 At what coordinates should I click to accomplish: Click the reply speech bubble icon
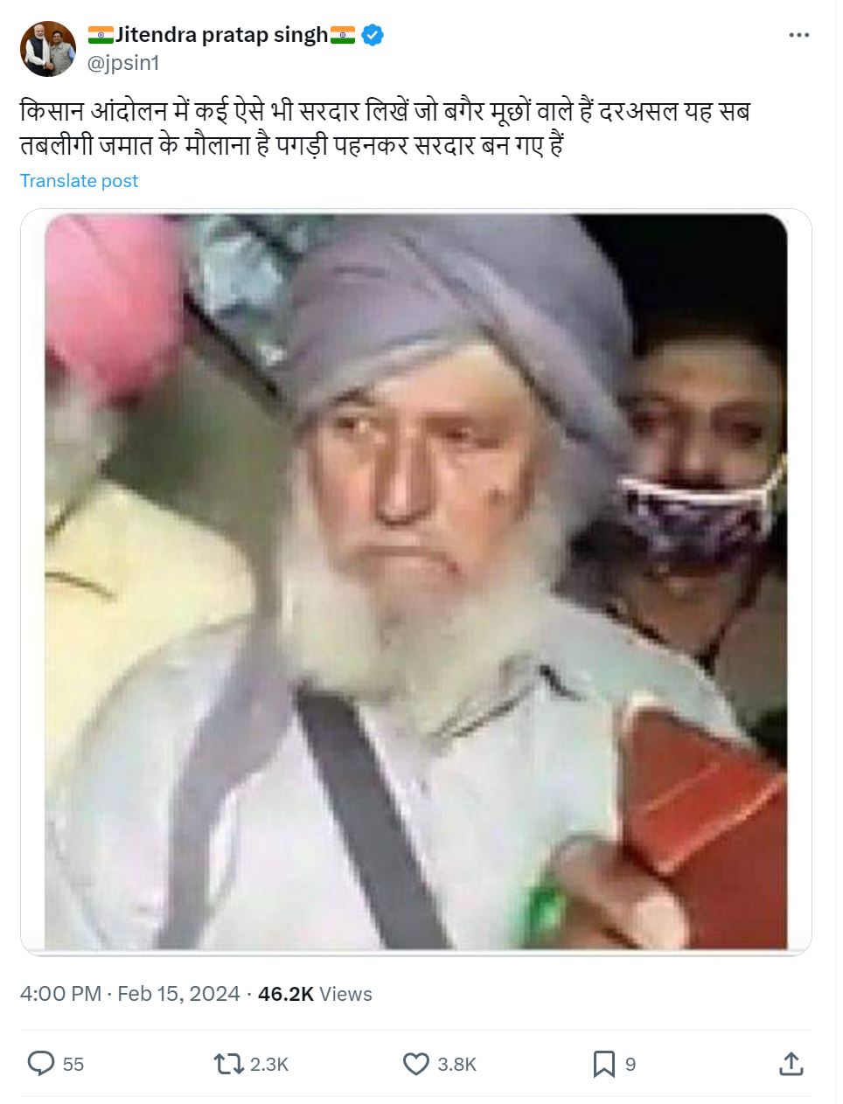click(x=41, y=1064)
